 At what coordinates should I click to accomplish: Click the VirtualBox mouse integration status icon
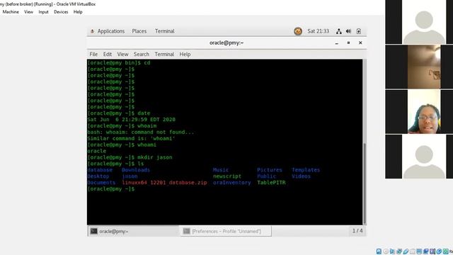pos(439,251)
